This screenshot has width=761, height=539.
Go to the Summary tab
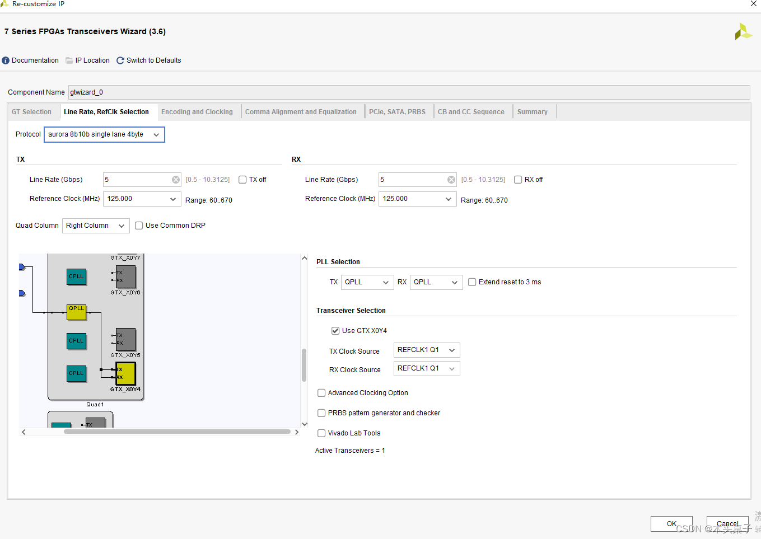click(533, 112)
